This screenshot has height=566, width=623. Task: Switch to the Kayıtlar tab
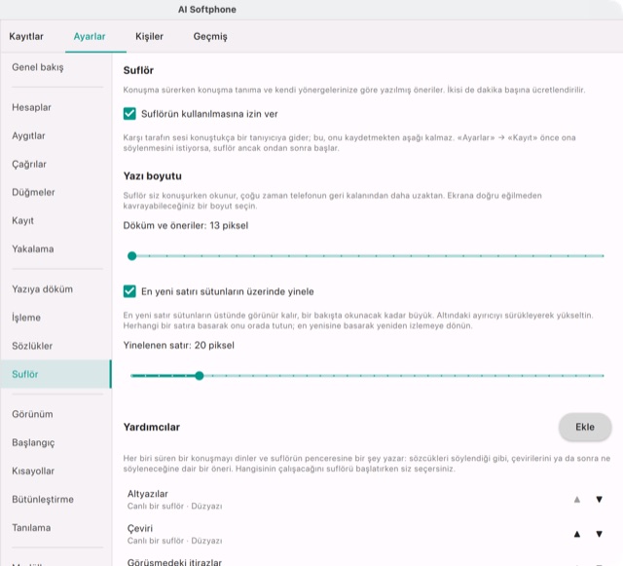[26, 36]
